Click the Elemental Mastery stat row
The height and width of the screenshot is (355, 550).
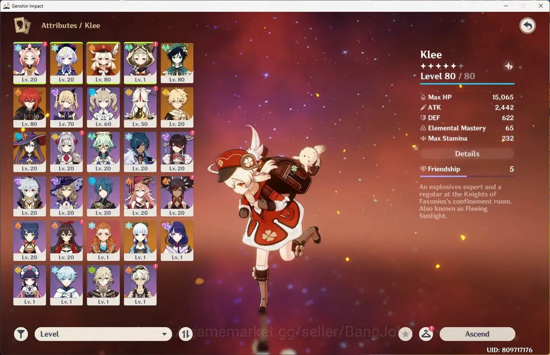pyautogui.click(x=467, y=128)
